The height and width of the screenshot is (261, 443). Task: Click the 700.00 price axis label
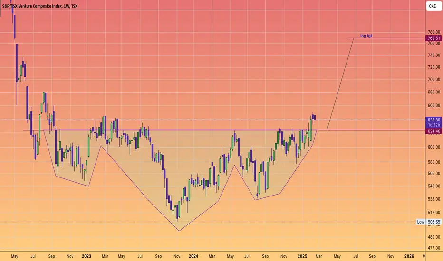click(x=433, y=80)
